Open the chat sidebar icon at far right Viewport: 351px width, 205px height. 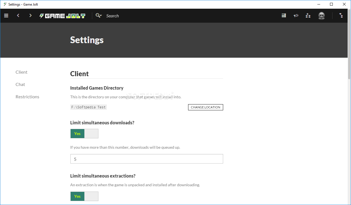point(341,16)
